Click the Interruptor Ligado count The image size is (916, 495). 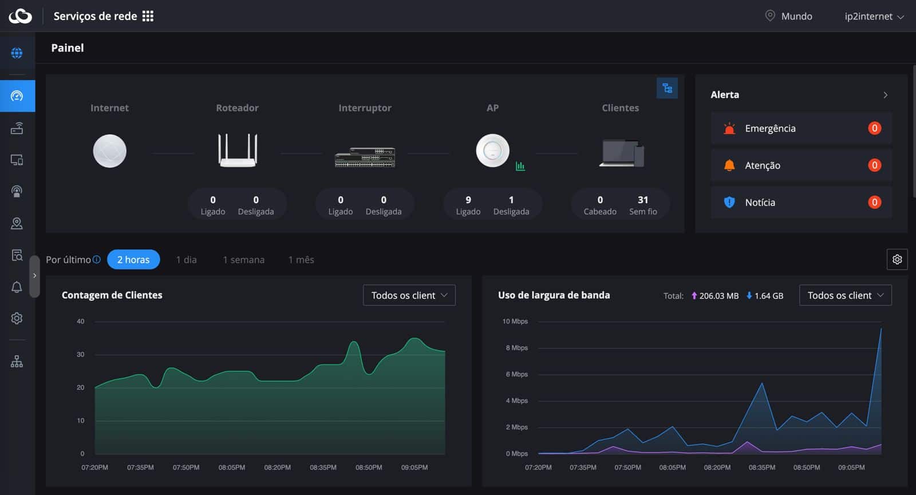pyautogui.click(x=341, y=200)
